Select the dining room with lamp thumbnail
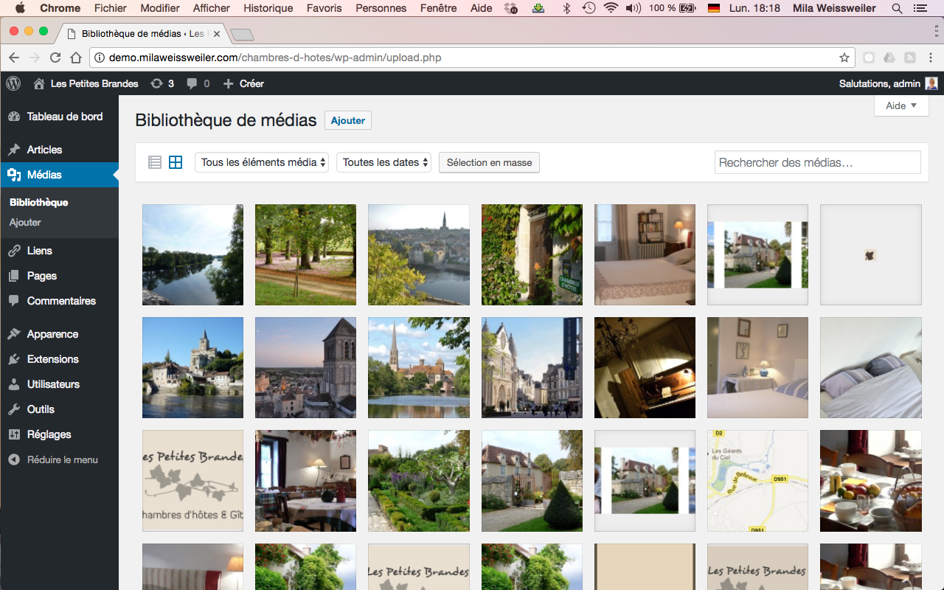944x590 pixels. pyautogui.click(x=305, y=481)
